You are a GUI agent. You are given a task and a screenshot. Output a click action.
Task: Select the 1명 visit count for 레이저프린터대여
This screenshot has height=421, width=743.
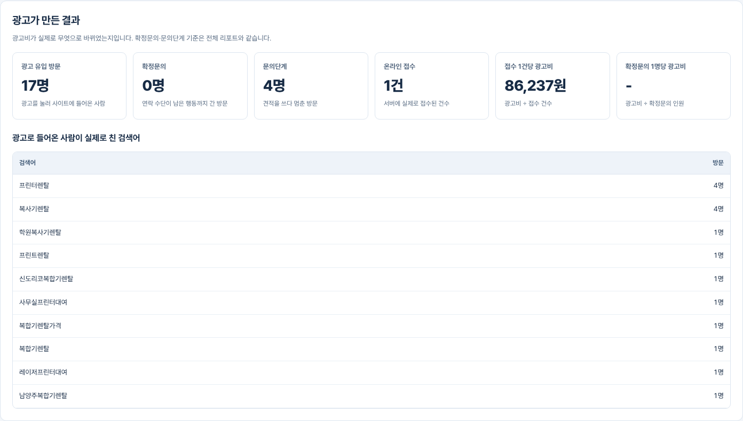(719, 372)
